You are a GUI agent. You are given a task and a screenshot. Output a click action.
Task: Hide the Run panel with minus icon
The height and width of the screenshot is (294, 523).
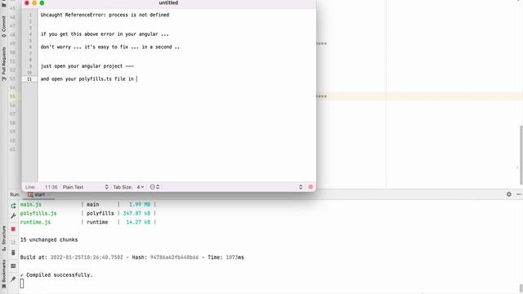pyautogui.click(x=519, y=194)
